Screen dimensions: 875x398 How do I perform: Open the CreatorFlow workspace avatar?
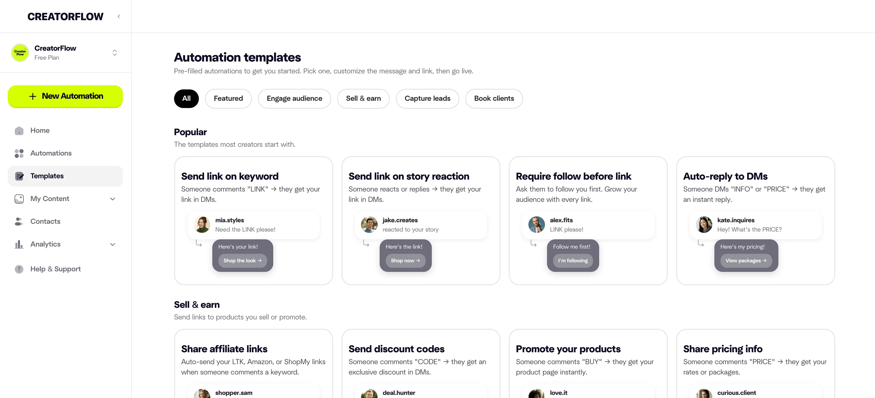[x=20, y=53]
